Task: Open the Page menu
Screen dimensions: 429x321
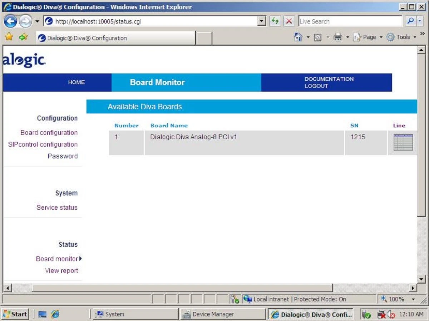Action: tap(368, 37)
